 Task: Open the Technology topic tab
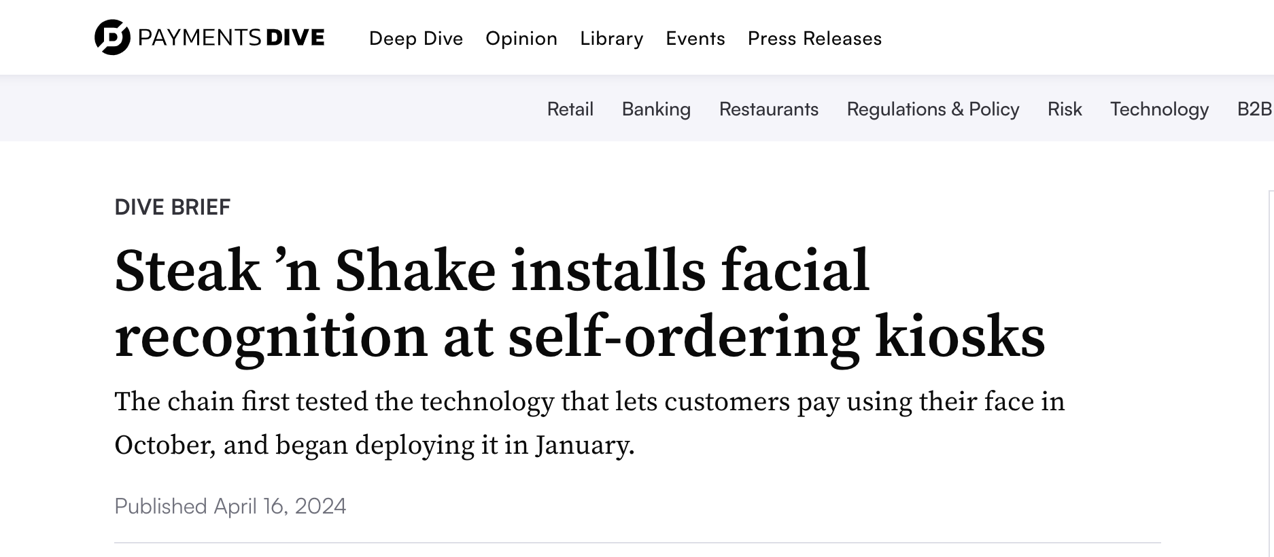1159,109
